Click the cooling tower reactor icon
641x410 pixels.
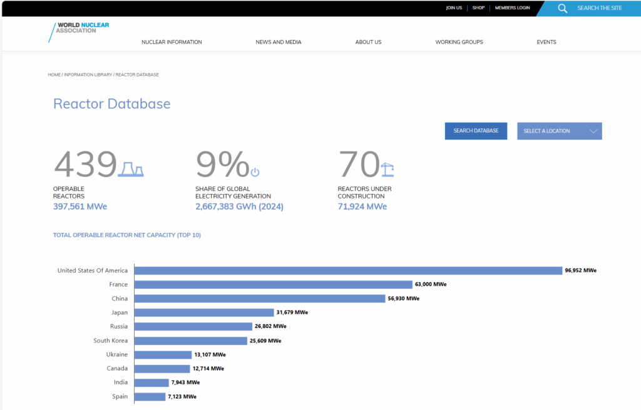pyautogui.click(x=131, y=169)
